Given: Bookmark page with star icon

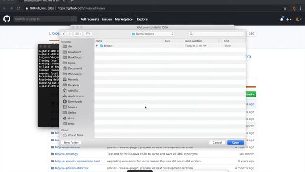Looking at the screenshot, I should (285, 8).
